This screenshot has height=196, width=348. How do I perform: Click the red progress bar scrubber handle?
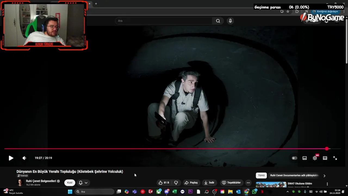327,149
